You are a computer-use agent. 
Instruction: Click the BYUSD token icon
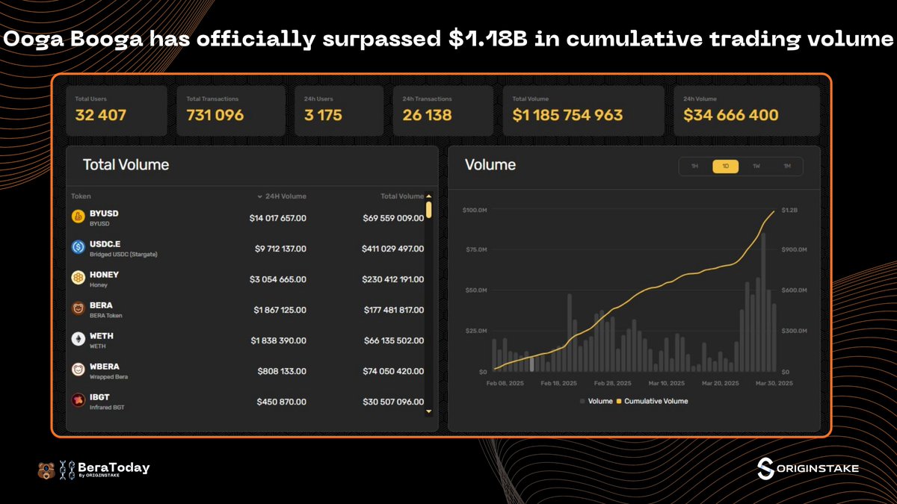pyautogui.click(x=77, y=217)
